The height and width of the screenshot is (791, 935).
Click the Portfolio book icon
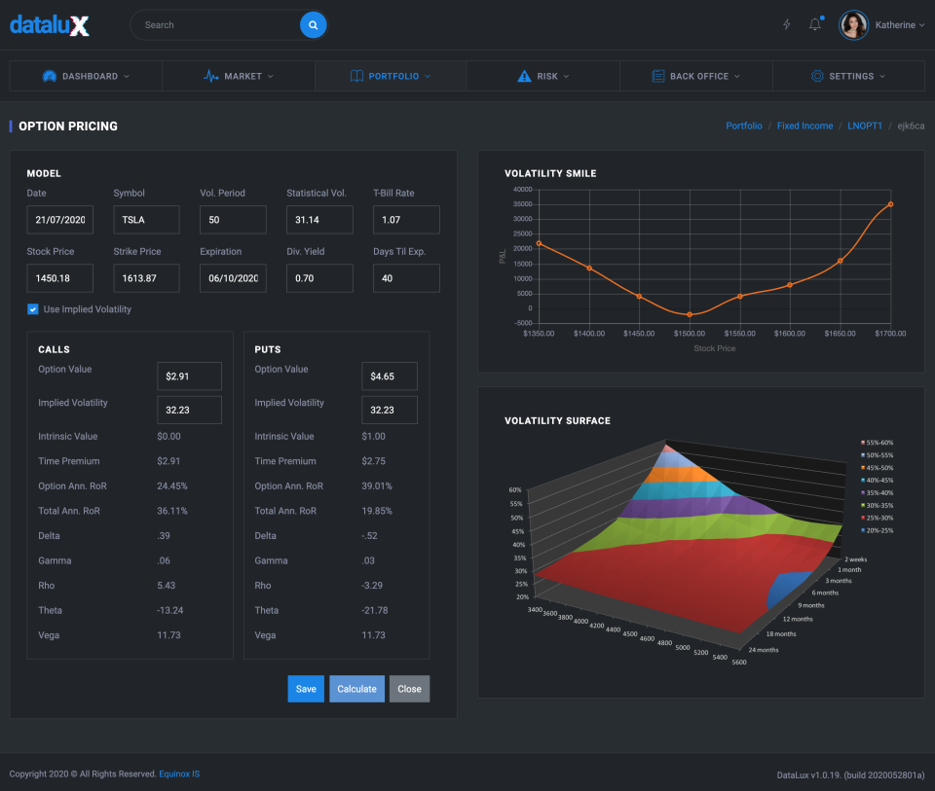(x=357, y=75)
